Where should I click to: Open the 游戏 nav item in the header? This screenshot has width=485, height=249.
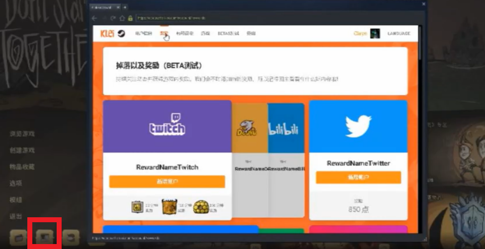tap(205, 33)
